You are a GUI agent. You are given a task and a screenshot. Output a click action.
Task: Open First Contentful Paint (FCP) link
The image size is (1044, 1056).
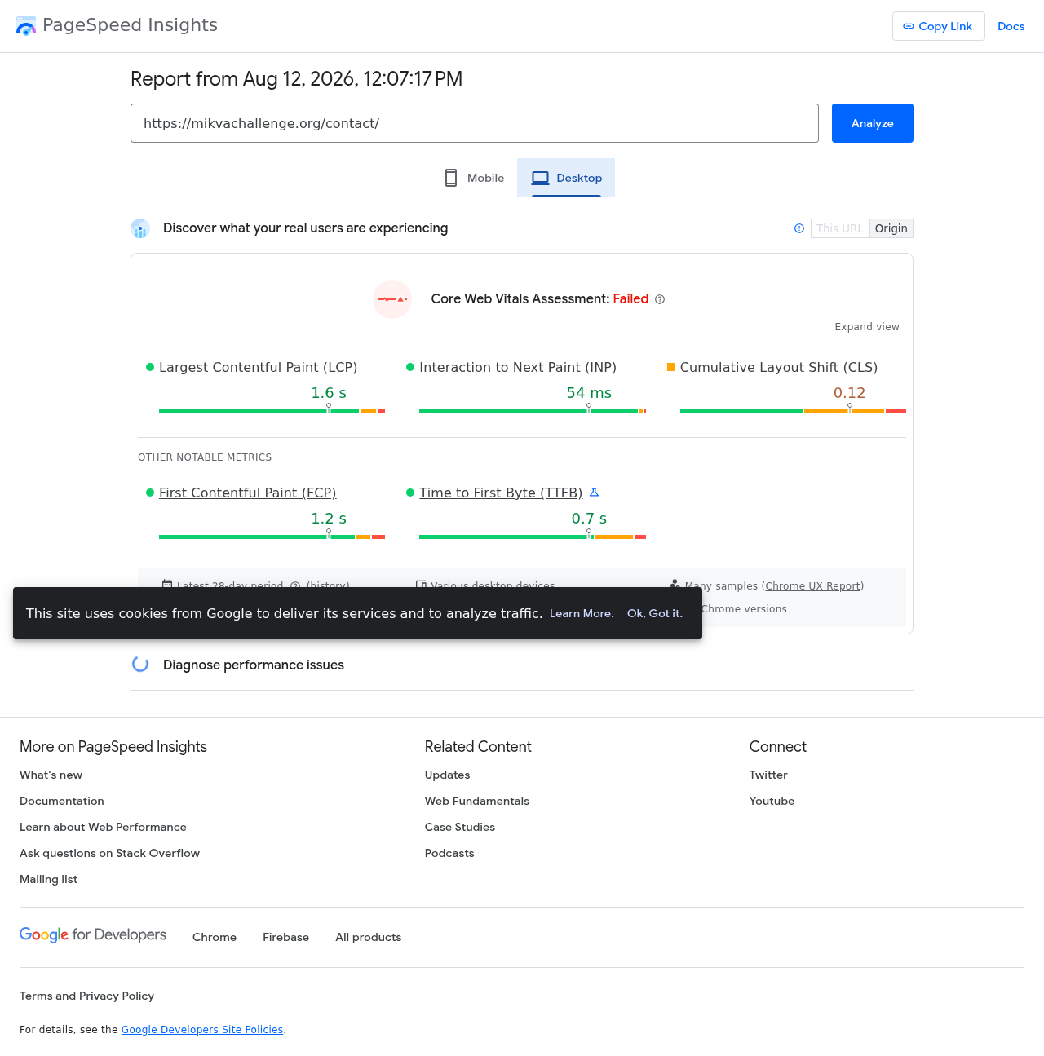pyautogui.click(x=248, y=493)
